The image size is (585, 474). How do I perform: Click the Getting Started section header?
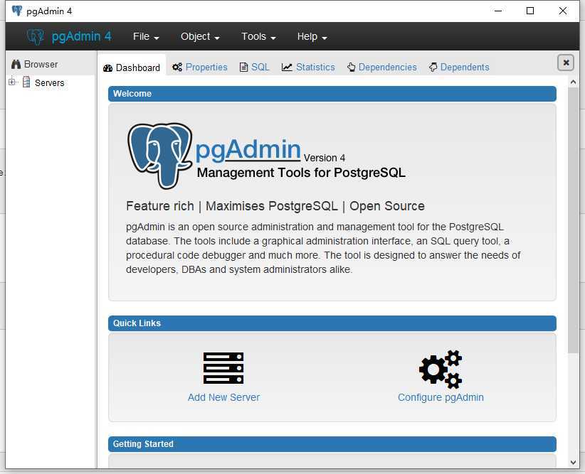tap(332, 444)
